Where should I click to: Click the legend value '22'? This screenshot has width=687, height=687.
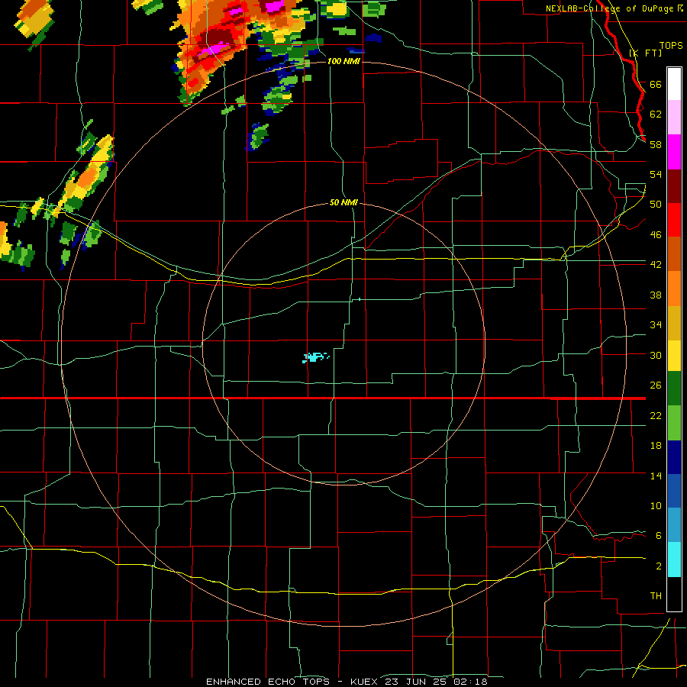[656, 415]
